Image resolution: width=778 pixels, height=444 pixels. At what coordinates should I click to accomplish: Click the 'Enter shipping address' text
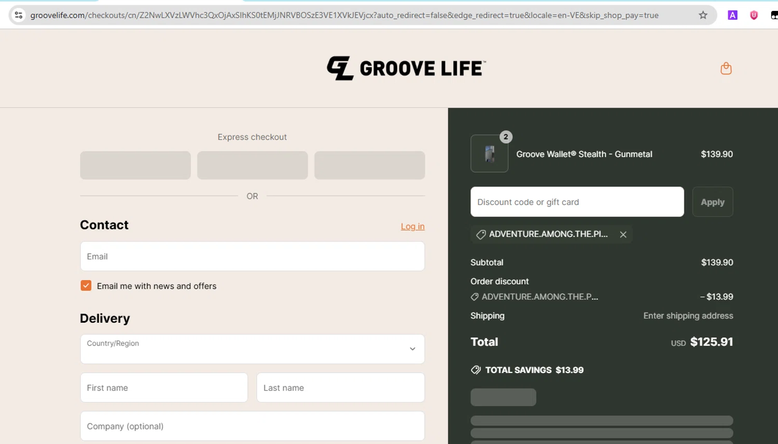pyautogui.click(x=688, y=315)
